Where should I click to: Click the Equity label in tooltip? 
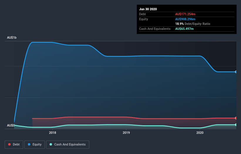[x=144, y=19]
